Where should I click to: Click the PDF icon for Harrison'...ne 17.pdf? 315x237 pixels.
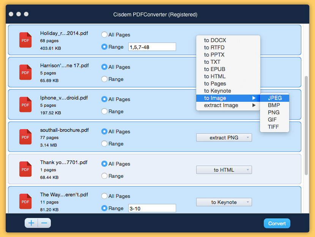(25, 73)
